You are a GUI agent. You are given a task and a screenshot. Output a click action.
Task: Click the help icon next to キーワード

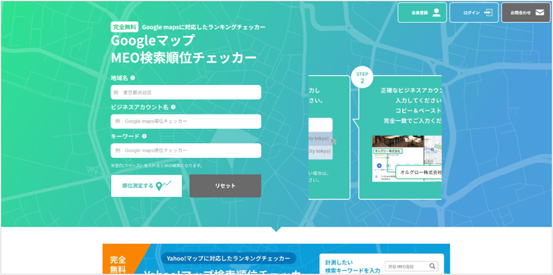coord(144,136)
